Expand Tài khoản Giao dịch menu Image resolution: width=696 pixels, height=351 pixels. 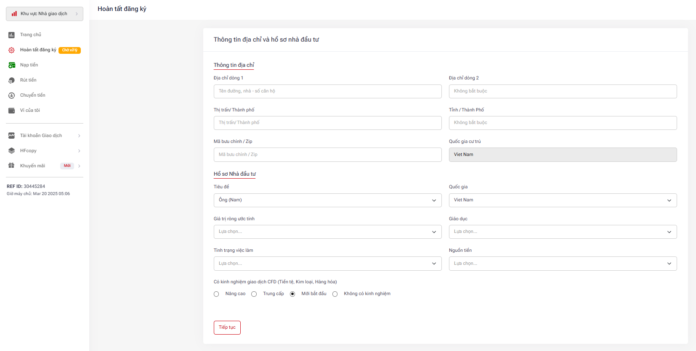coord(44,136)
